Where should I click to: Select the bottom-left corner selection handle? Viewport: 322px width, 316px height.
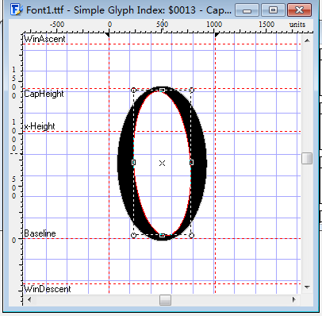[x=133, y=235]
